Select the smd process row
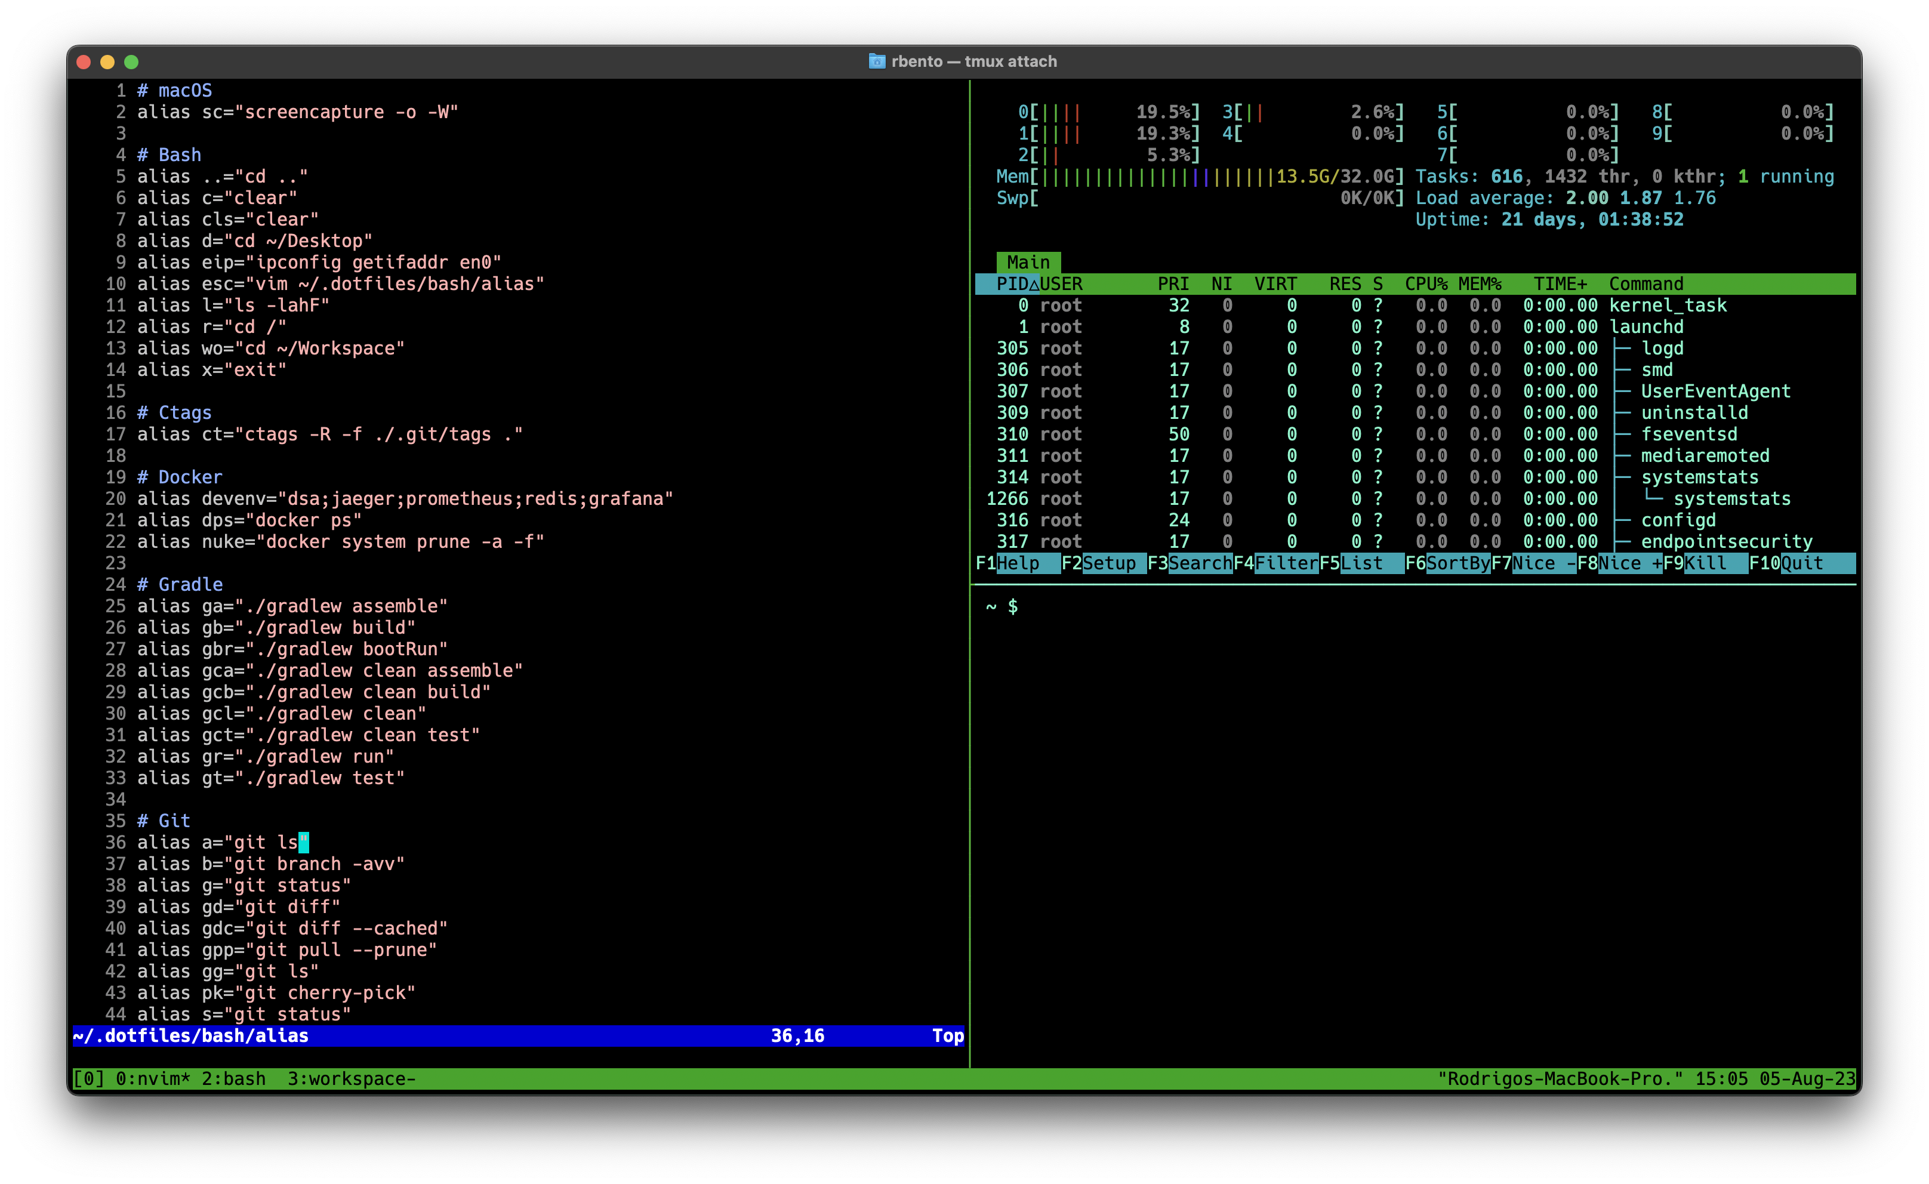The width and height of the screenshot is (1929, 1184). click(x=1415, y=369)
